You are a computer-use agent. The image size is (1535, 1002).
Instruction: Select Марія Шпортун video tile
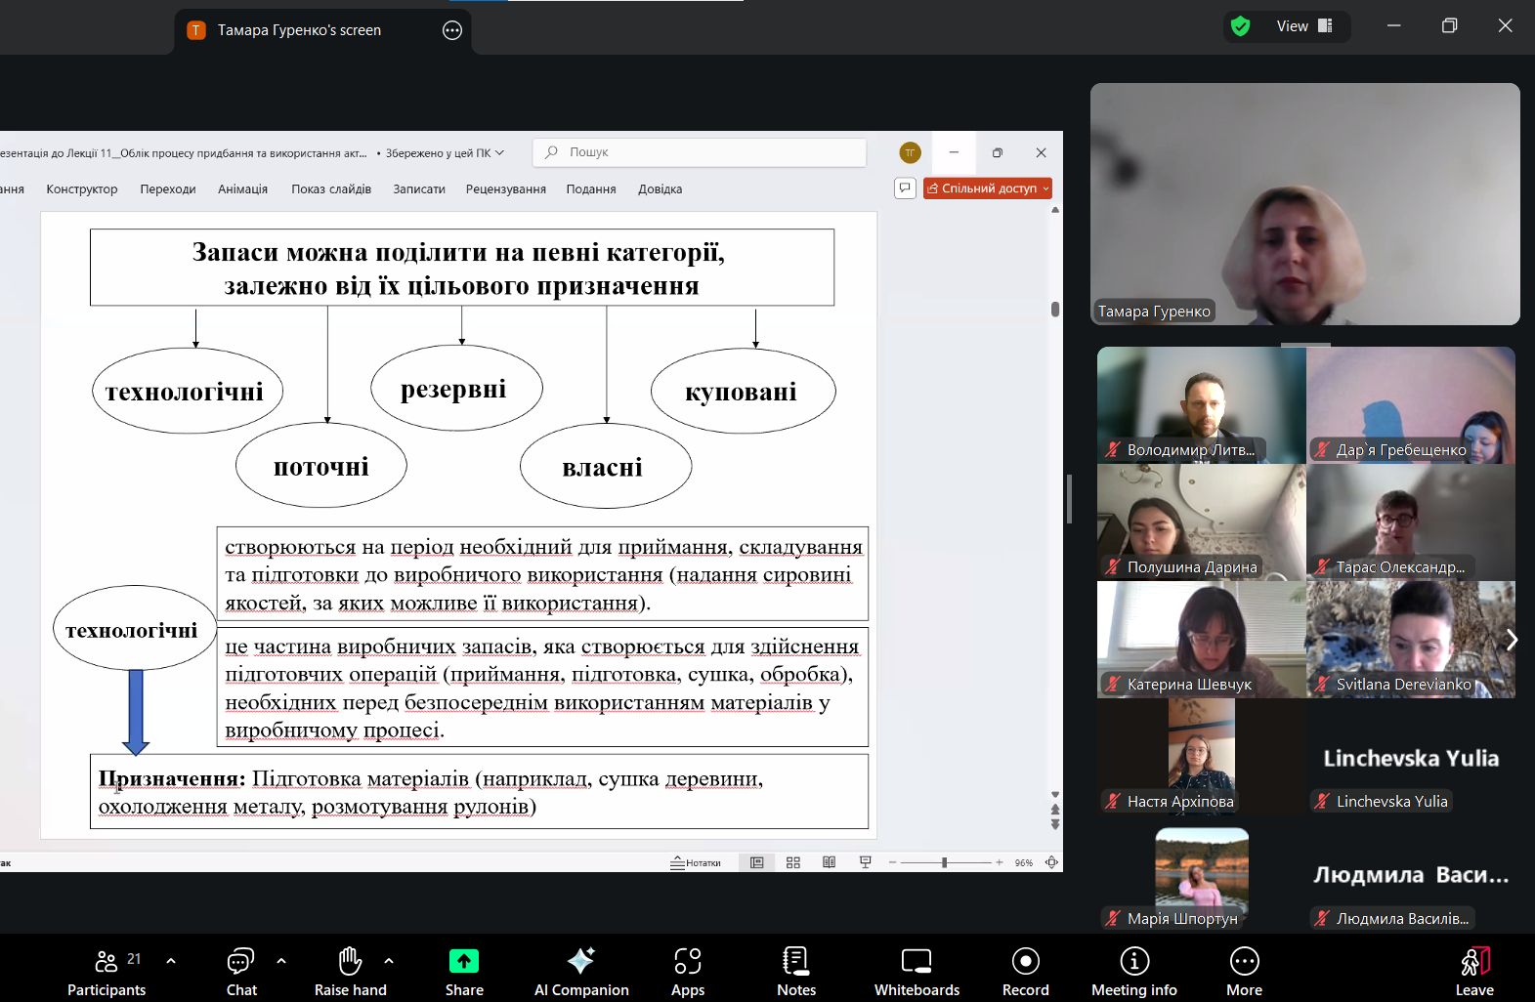(x=1201, y=873)
